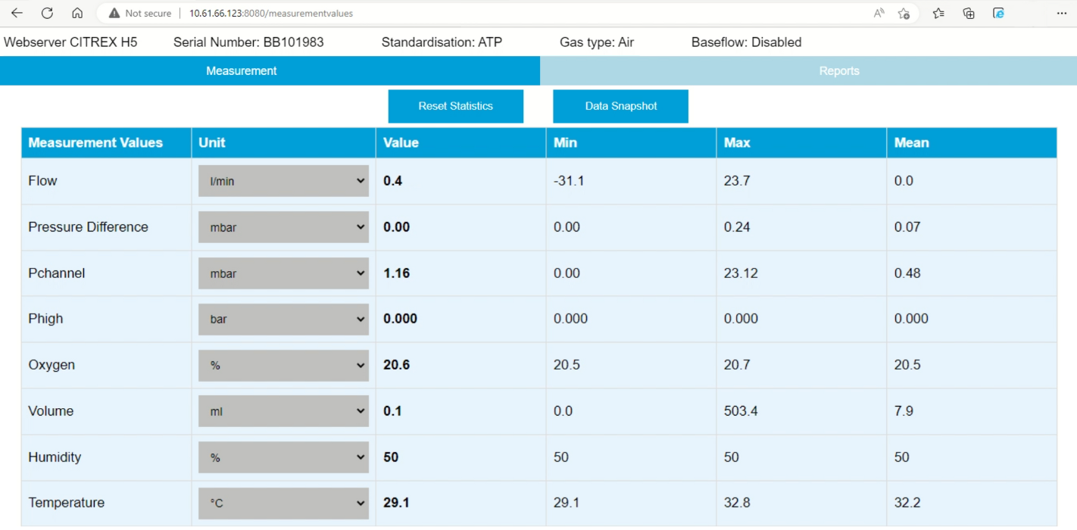Go back to the previous page

17,13
